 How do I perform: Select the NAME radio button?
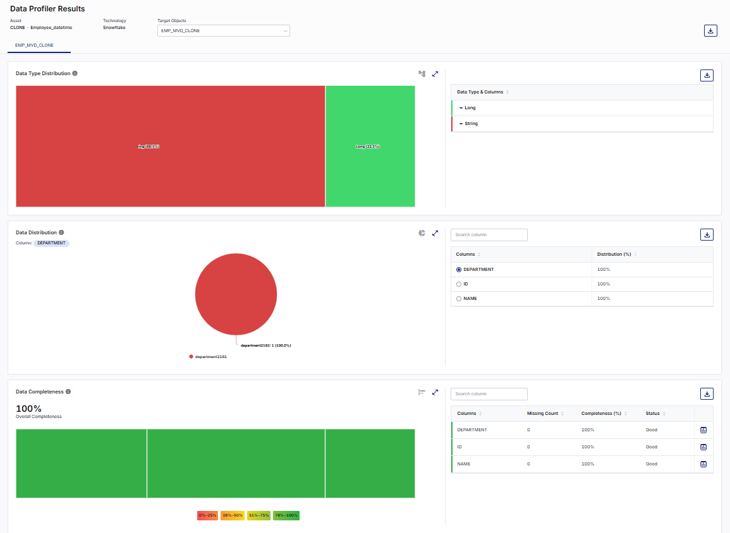459,299
